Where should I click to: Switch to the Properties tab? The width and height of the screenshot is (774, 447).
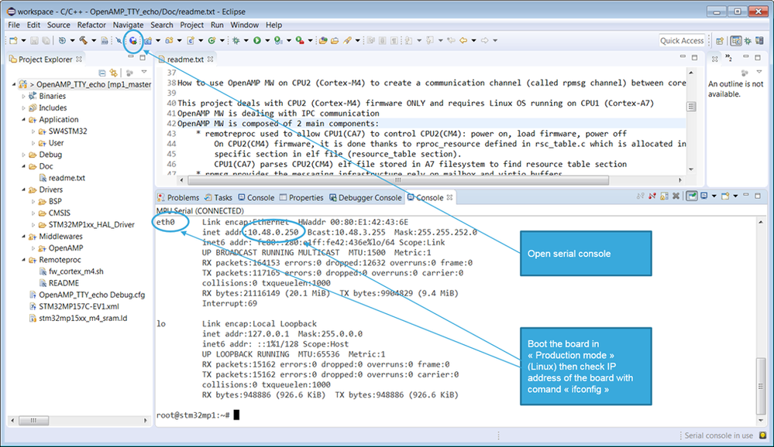coord(301,198)
